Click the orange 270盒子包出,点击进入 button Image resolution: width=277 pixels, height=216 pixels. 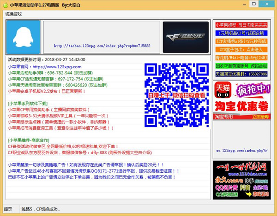[x=241, y=49]
